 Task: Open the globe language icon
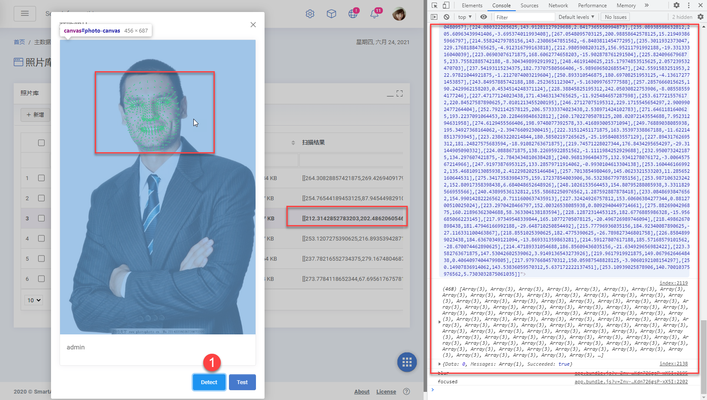click(x=353, y=14)
